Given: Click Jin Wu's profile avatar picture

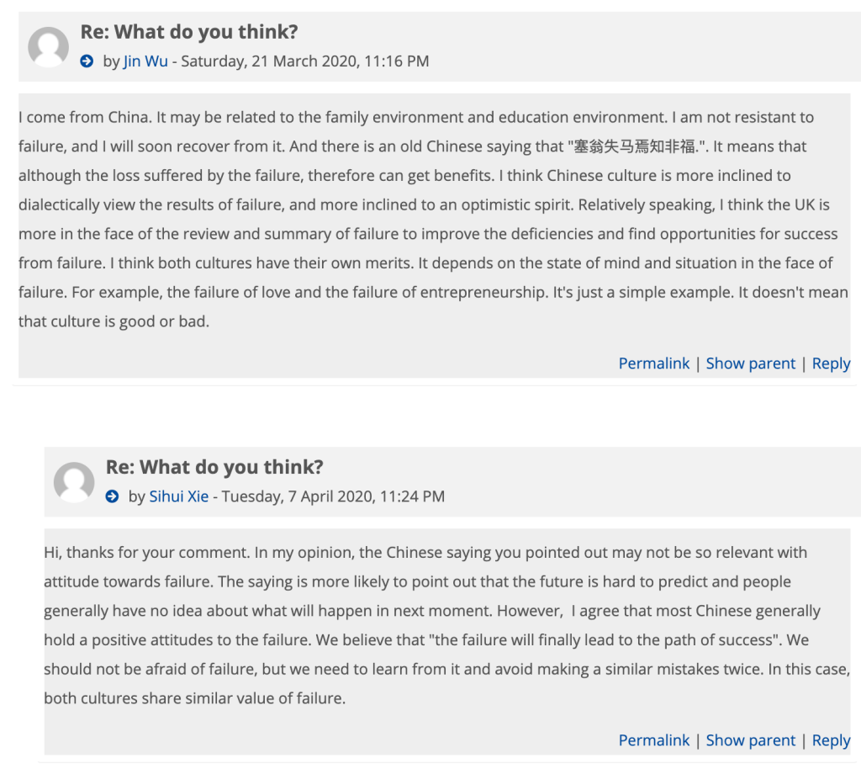Looking at the screenshot, I should tap(48, 47).
